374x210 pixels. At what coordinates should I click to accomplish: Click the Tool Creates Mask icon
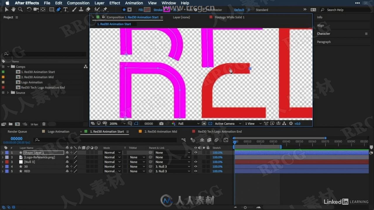click(129, 10)
